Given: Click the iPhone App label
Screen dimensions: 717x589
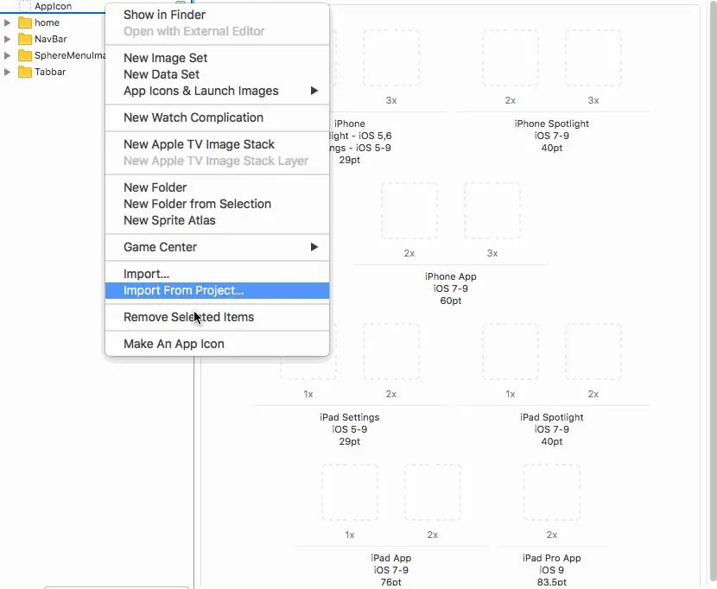Looking at the screenshot, I should 450,276.
